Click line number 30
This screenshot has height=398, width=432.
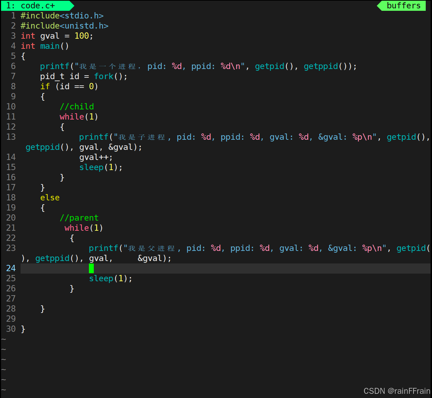[x=11, y=329]
